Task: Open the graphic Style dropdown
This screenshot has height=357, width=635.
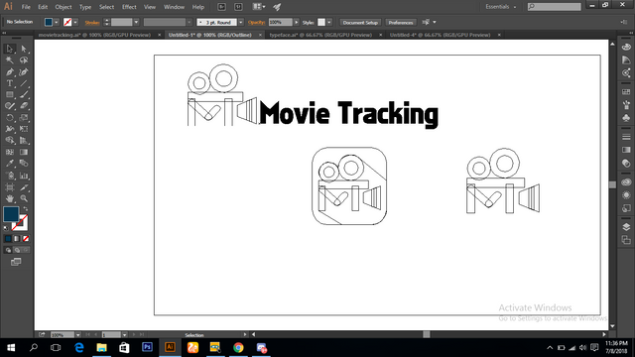Action: point(329,22)
